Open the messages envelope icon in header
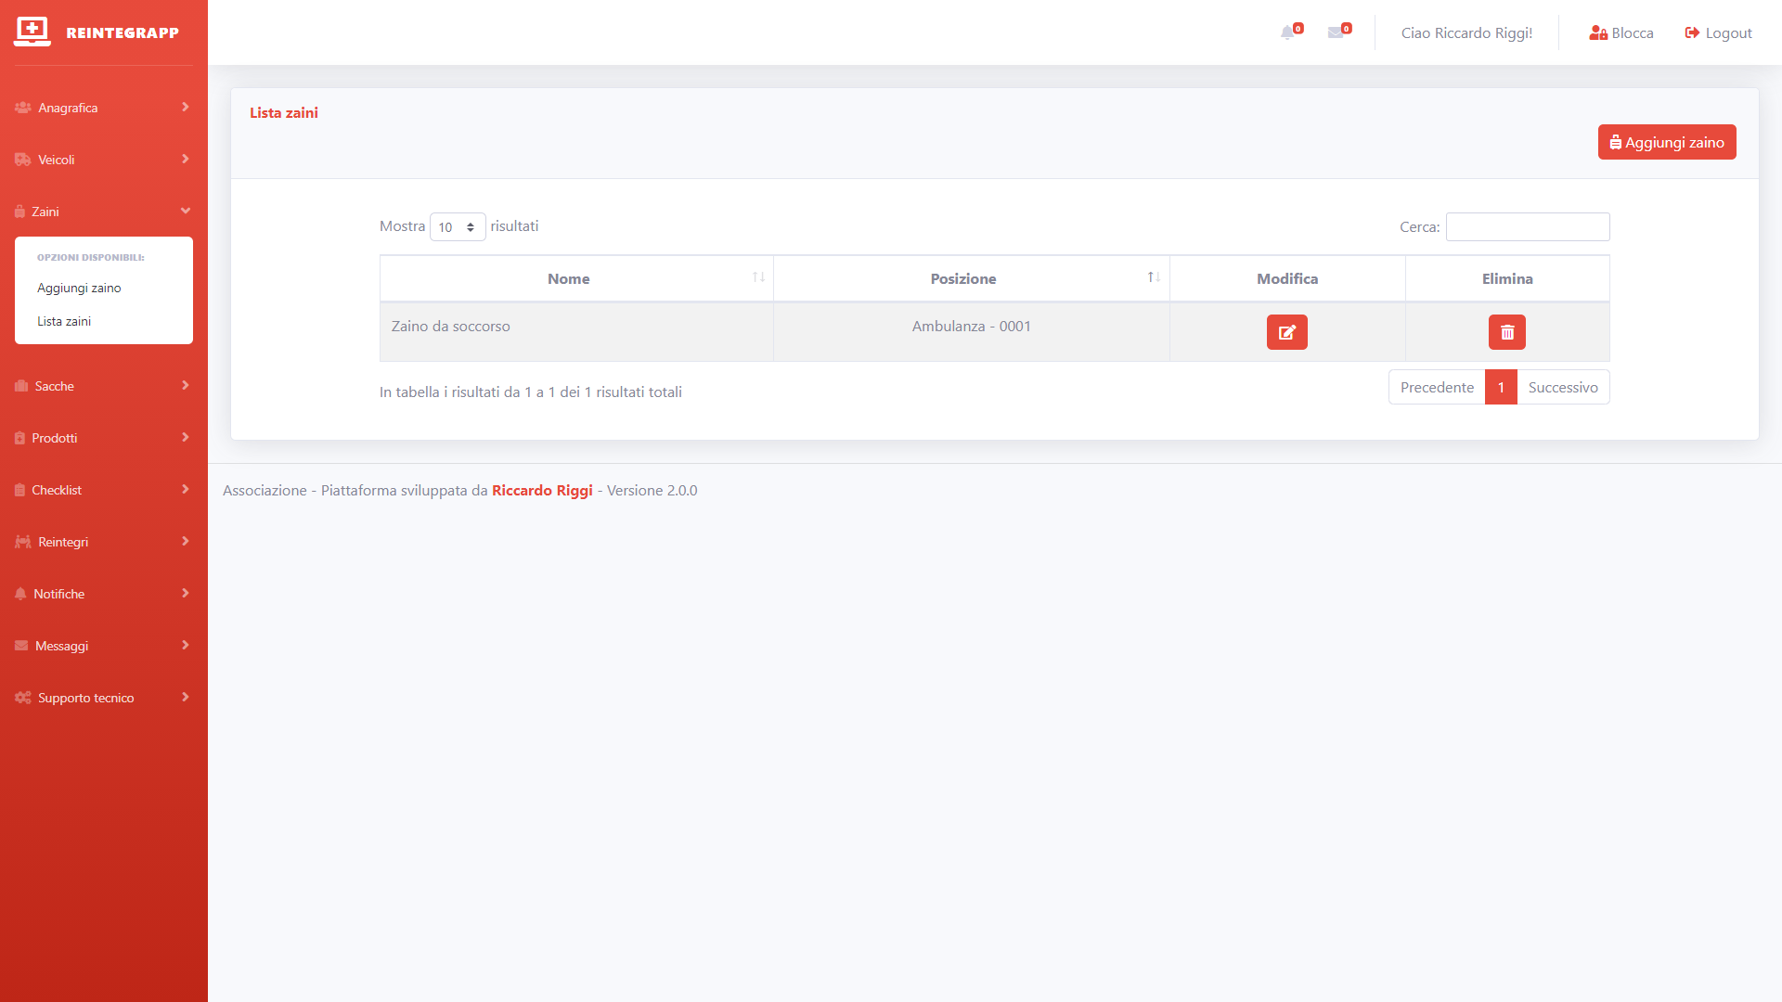Image resolution: width=1782 pixels, height=1002 pixels. click(1336, 32)
